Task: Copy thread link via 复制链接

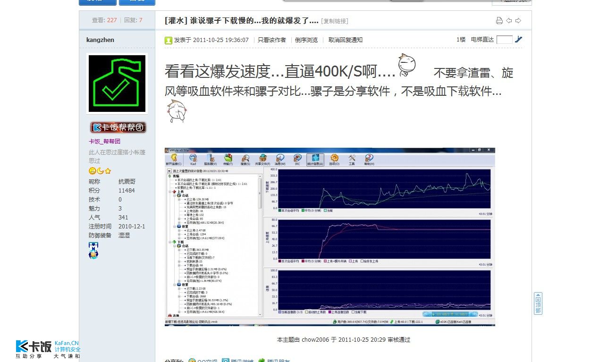Action: (335, 21)
